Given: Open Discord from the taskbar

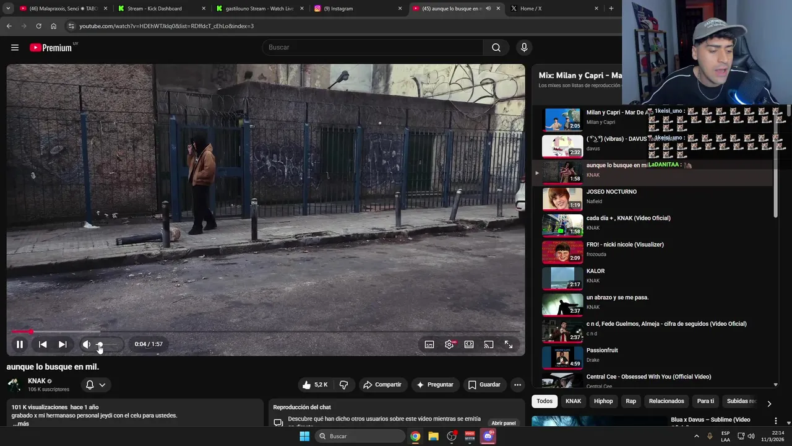Looking at the screenshot, I should (x=488, y=436).
